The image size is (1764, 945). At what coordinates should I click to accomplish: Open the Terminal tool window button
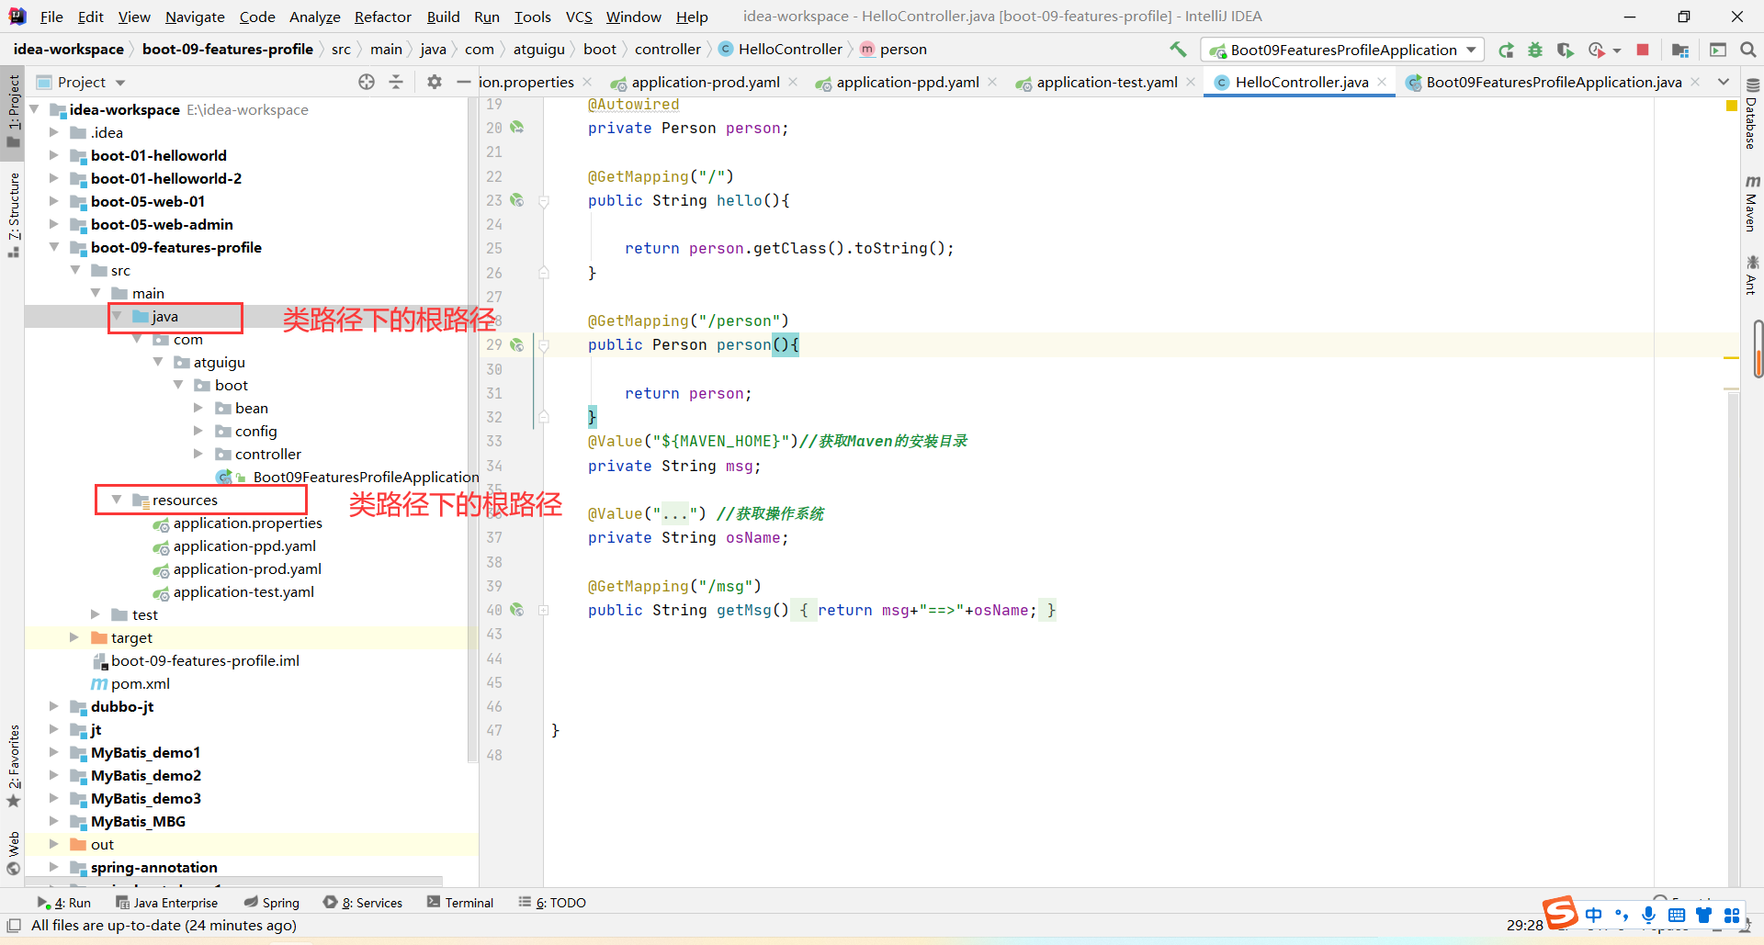coord(460,903)
